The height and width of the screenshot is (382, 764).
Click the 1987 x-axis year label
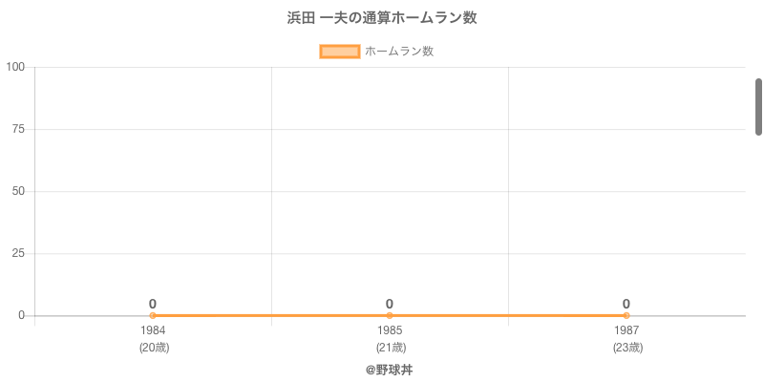coord(626,330)
